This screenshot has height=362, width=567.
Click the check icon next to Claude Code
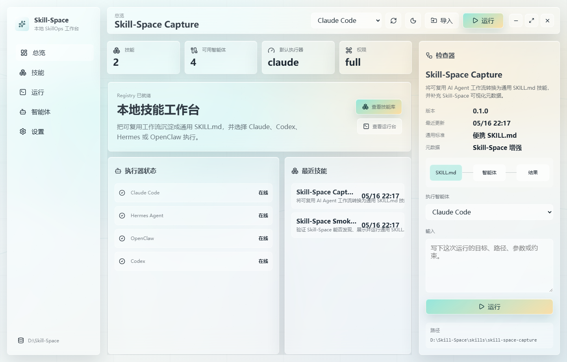point(122,193)
